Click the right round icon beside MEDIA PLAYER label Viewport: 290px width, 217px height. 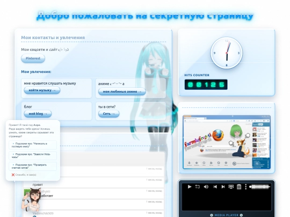[x=241, y=215]
